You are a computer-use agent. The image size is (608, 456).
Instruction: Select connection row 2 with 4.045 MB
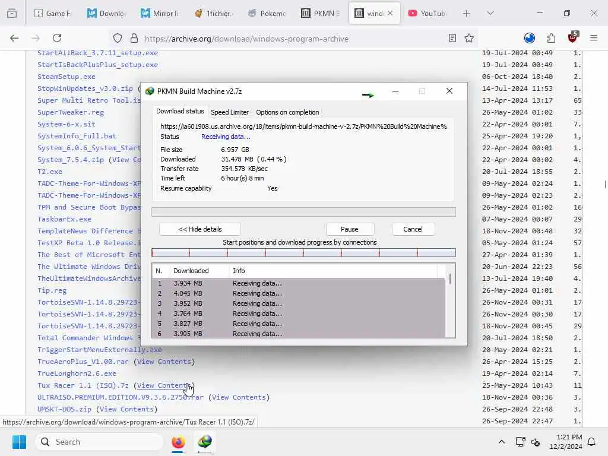pyautogui.click(x=298, y=293)
